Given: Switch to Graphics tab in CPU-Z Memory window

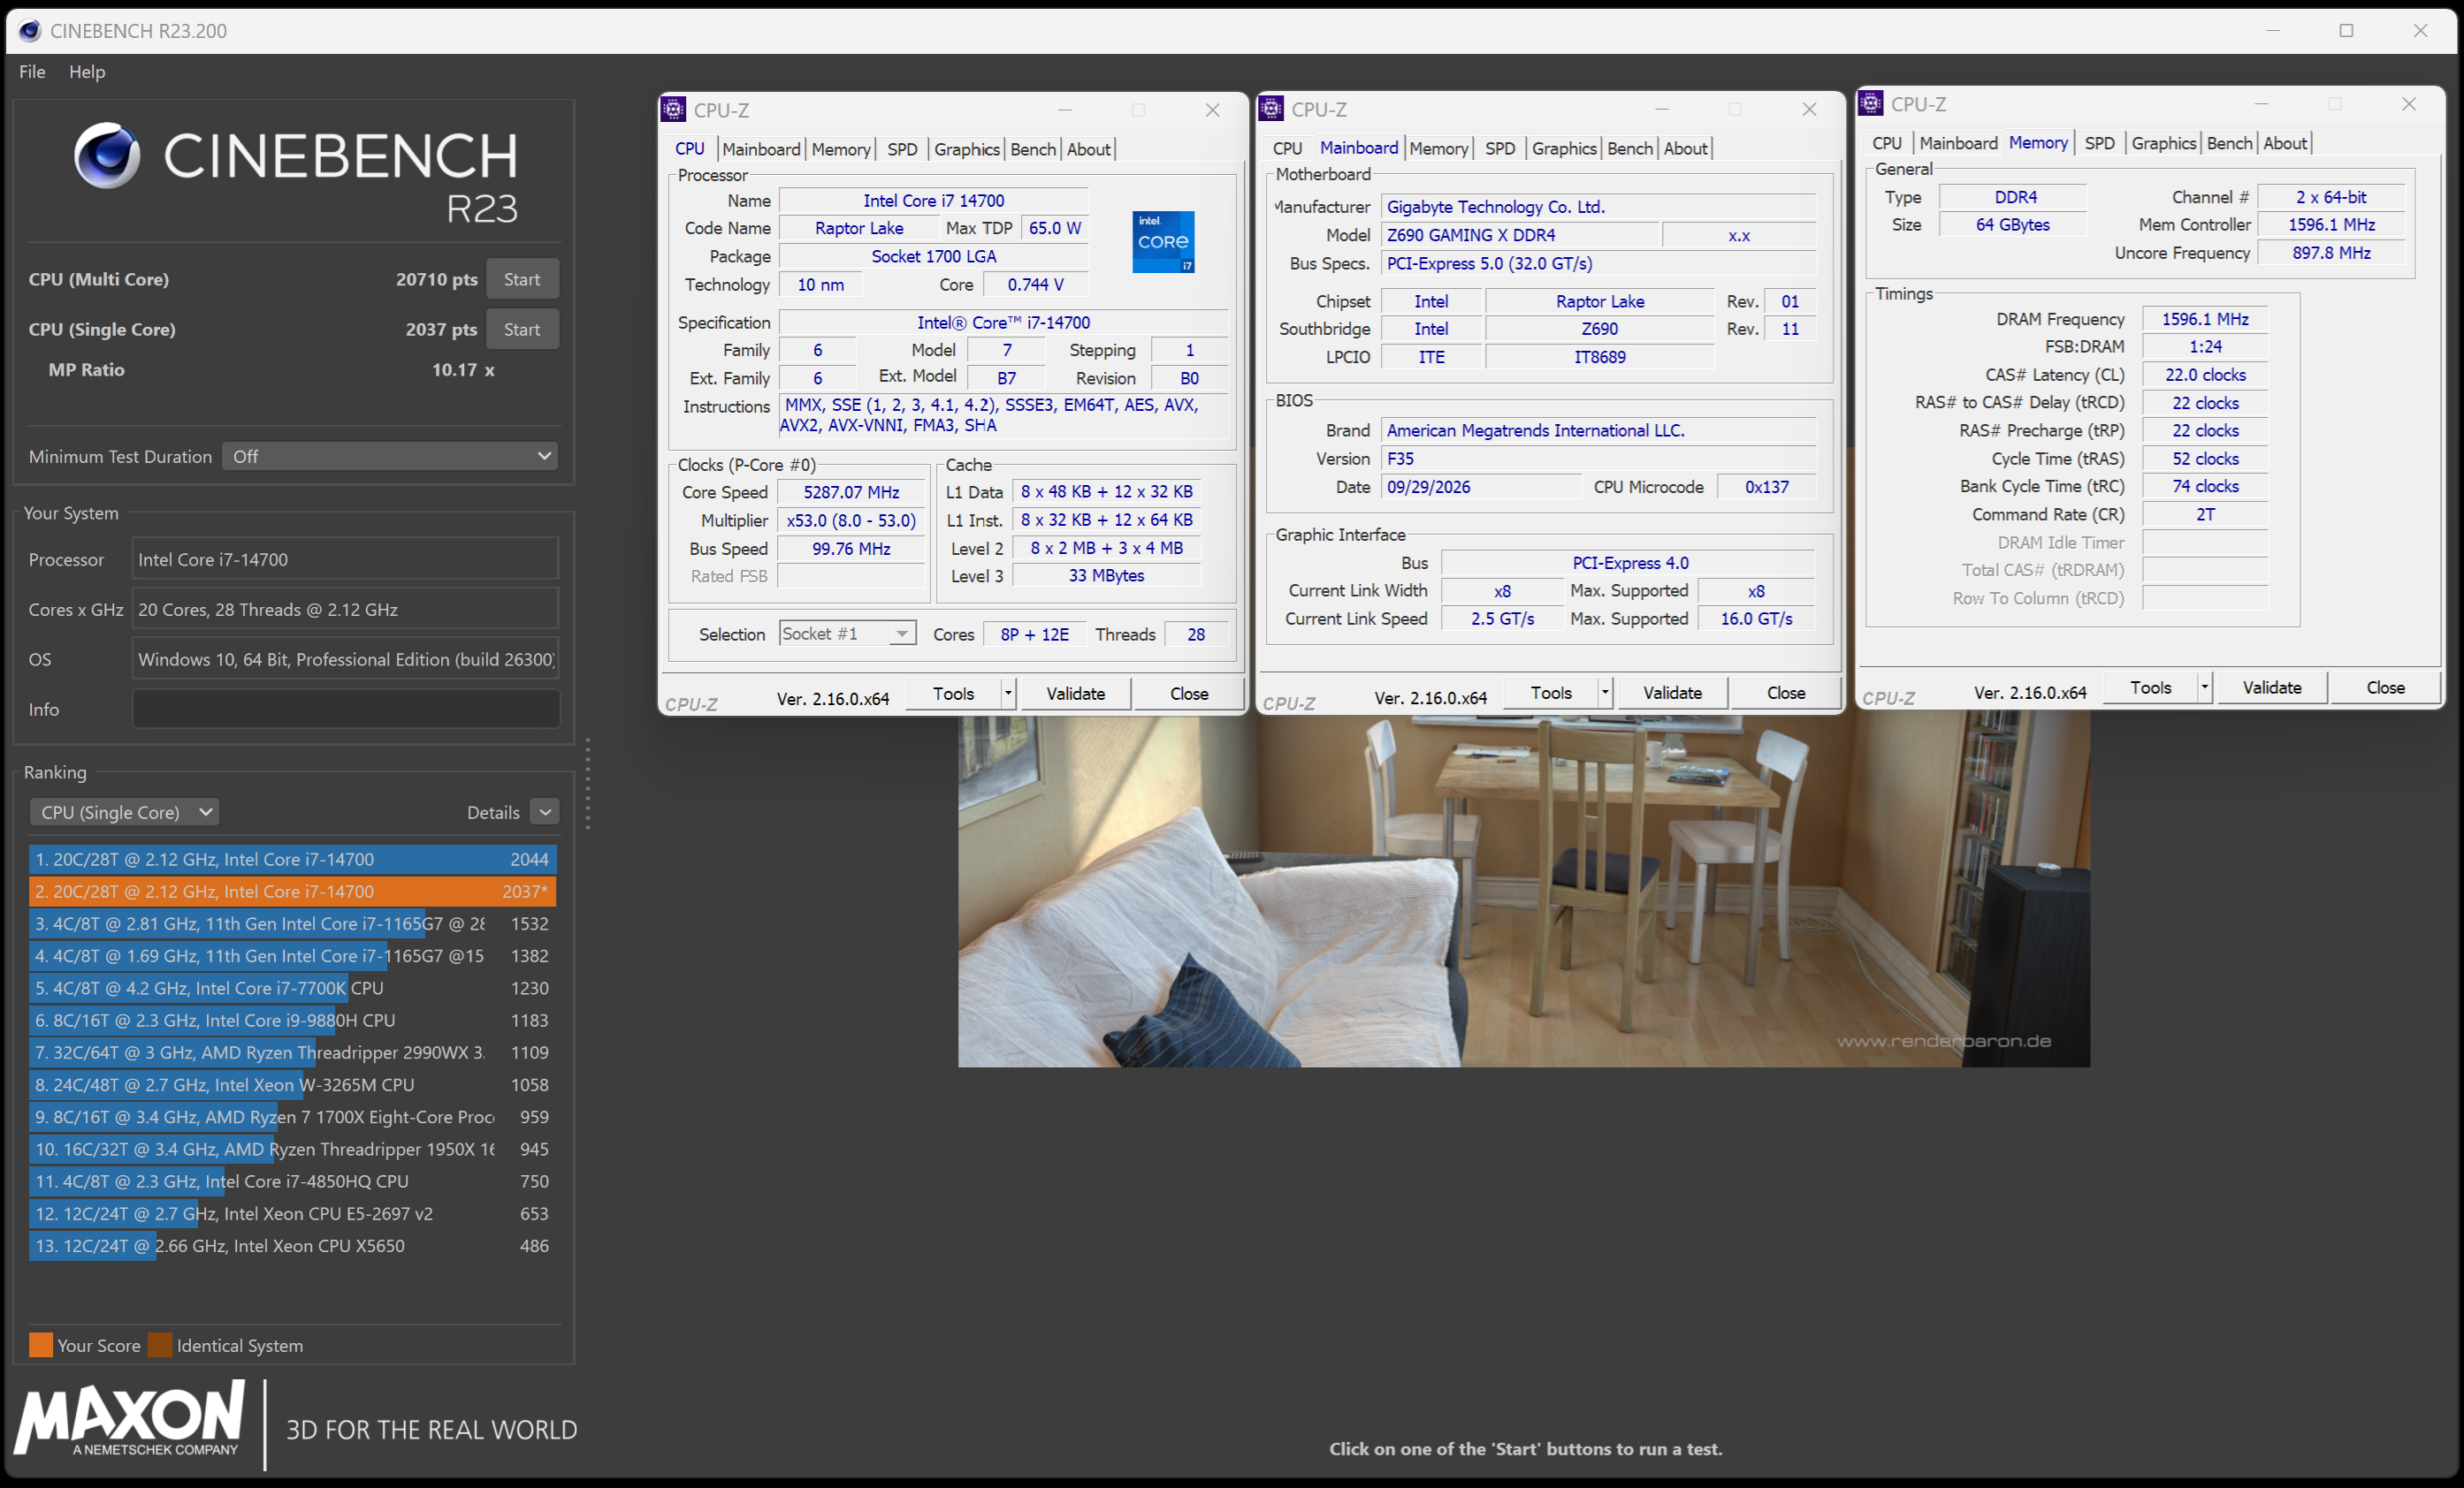Looking at the screenshot, I should 2163,143.
